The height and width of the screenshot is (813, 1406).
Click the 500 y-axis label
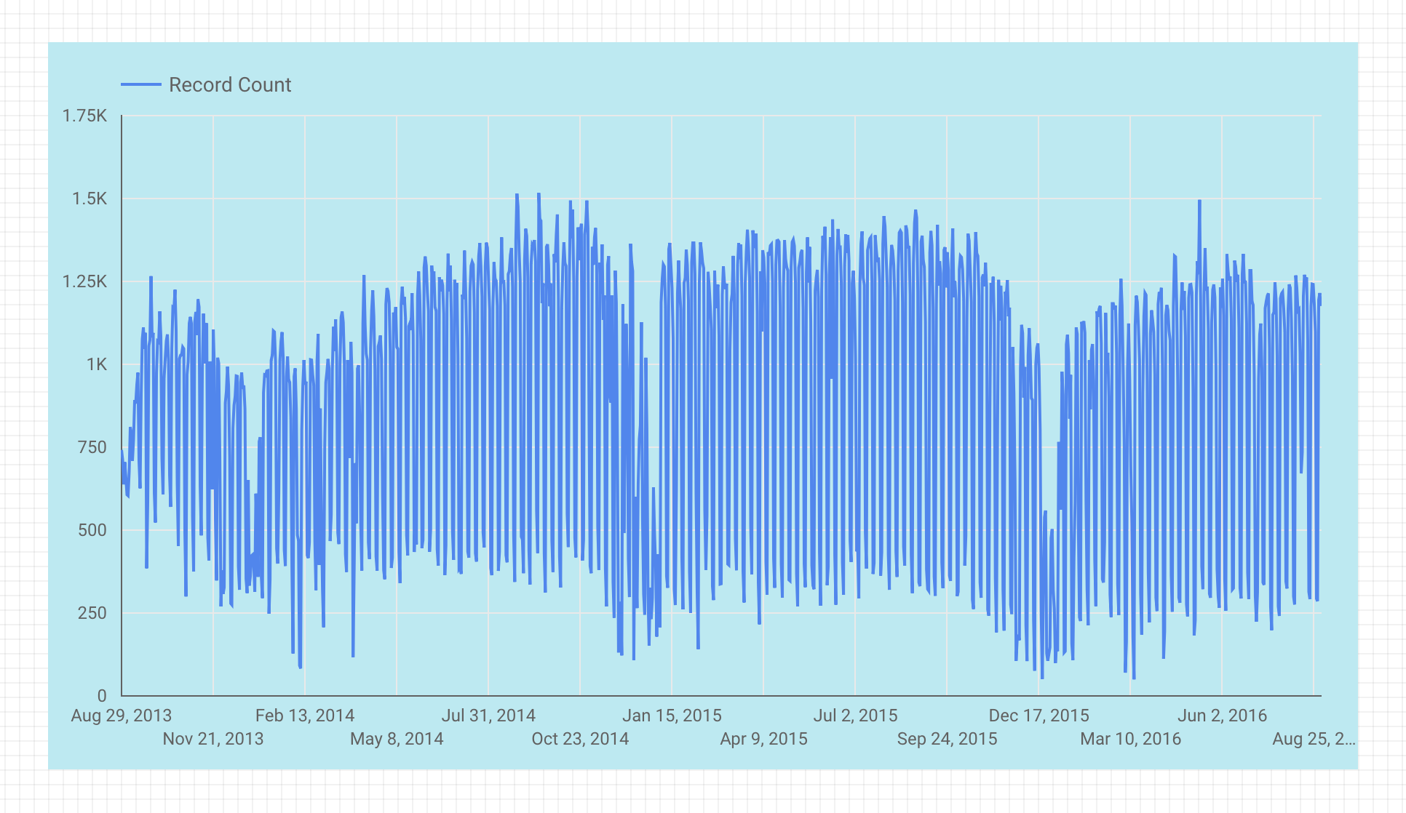[x=92, y=530]
